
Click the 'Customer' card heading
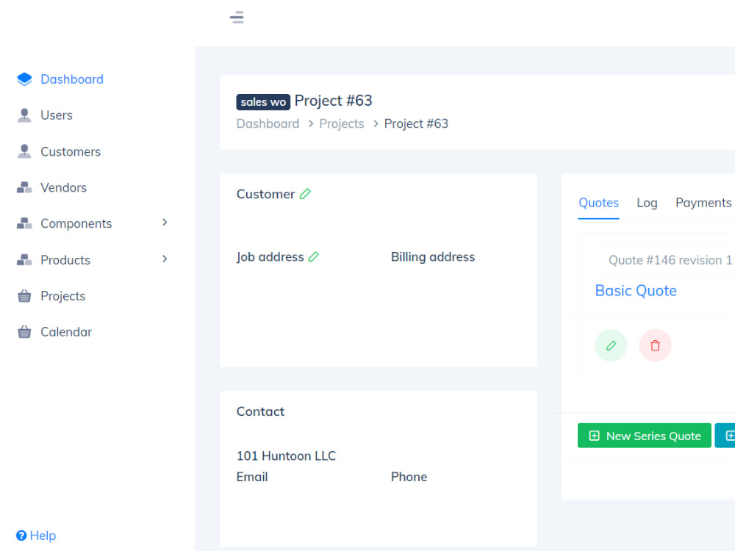[266, 194]
